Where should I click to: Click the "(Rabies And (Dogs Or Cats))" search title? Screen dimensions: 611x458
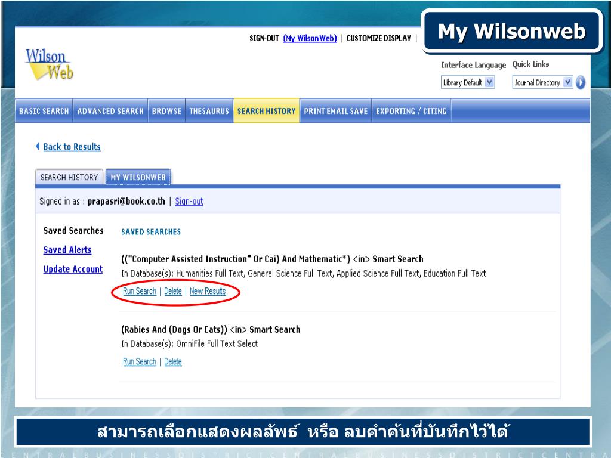click(211, 329)
